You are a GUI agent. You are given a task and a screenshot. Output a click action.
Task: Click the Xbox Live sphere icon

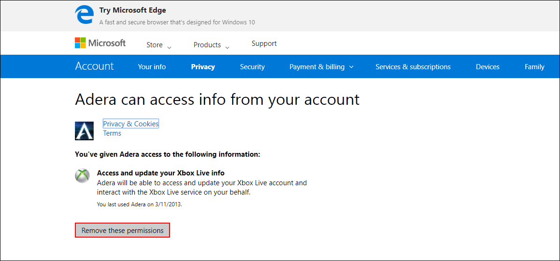tap(82, 176)
